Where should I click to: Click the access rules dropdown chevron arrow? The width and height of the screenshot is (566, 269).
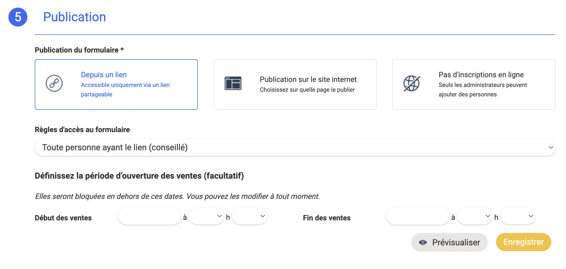point(551,147)
